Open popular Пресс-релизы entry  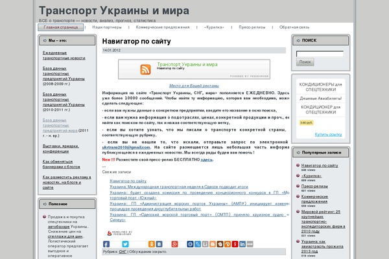tap(314, 186)
